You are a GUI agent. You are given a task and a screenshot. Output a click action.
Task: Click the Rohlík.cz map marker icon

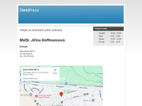point(93,100)
